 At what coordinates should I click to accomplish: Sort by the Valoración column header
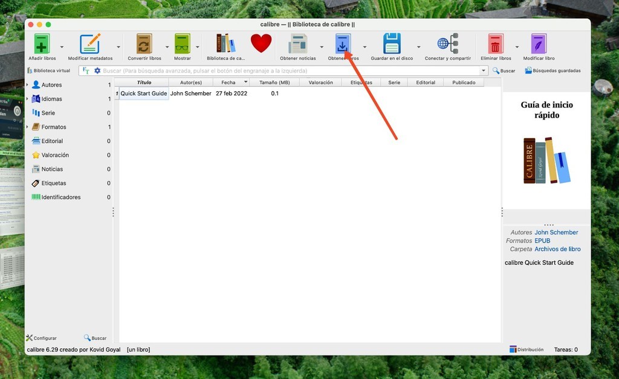point(320,82)
